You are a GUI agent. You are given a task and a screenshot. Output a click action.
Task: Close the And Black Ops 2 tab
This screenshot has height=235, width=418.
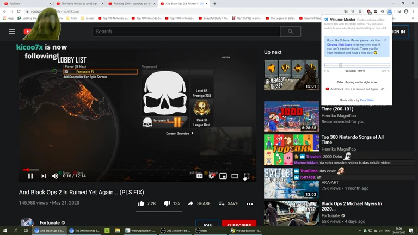207,4
